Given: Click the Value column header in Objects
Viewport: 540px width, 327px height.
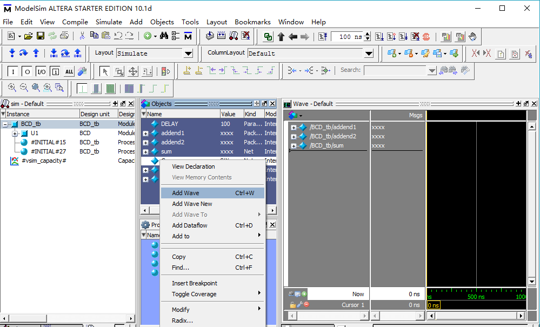Looking at the screenshot, I should (x=231, y=114).
